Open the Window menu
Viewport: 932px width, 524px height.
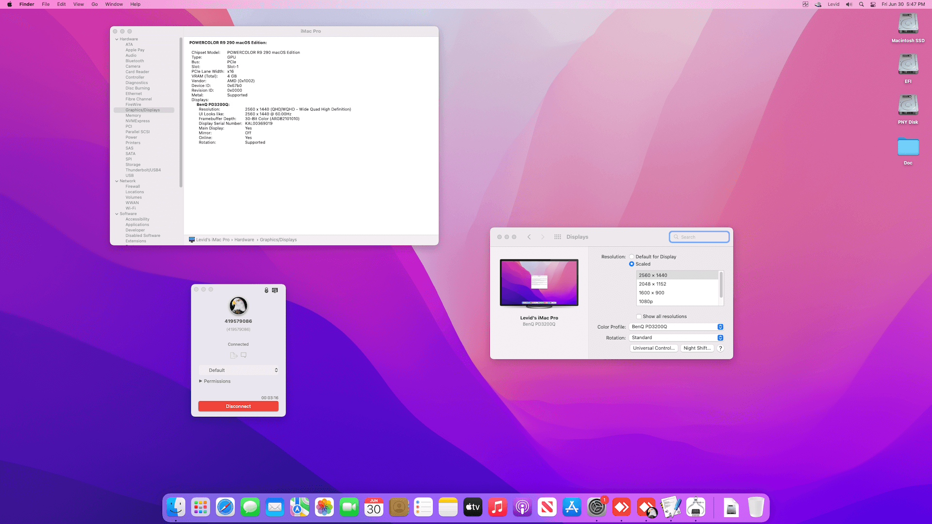pyautogui.click(x=114, y=4)
